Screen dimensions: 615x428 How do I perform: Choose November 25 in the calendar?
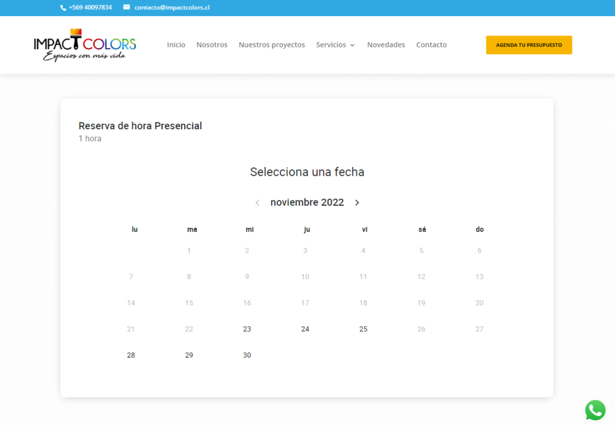(363, 329)
